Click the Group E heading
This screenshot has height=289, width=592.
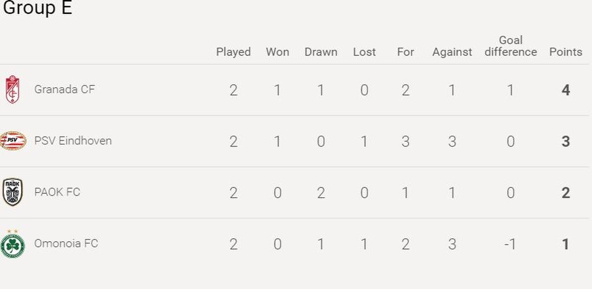click(38, 9)
